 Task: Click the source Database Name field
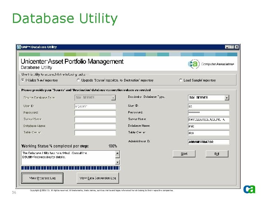pos(95,126)
